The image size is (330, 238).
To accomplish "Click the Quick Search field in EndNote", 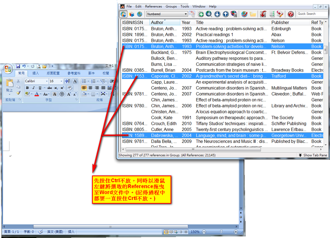I will click(x=312, y=14).
